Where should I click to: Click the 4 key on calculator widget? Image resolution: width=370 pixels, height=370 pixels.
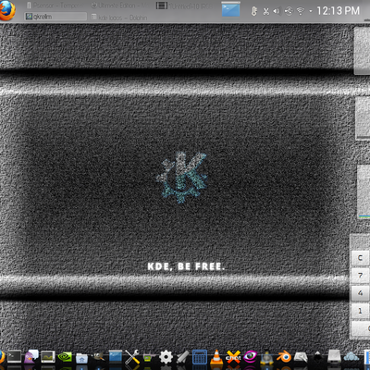[360, 293]
